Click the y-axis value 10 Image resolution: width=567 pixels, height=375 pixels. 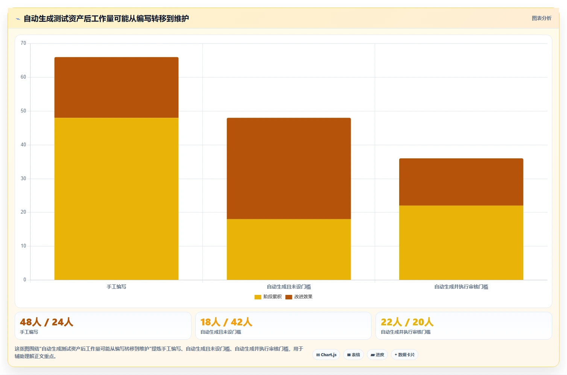[x=23, y=246]
